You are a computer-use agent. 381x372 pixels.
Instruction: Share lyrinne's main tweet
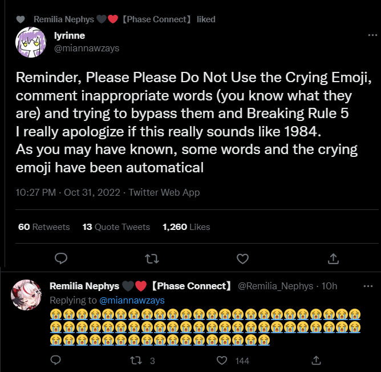pyautogui.click(x=334, y=259)
